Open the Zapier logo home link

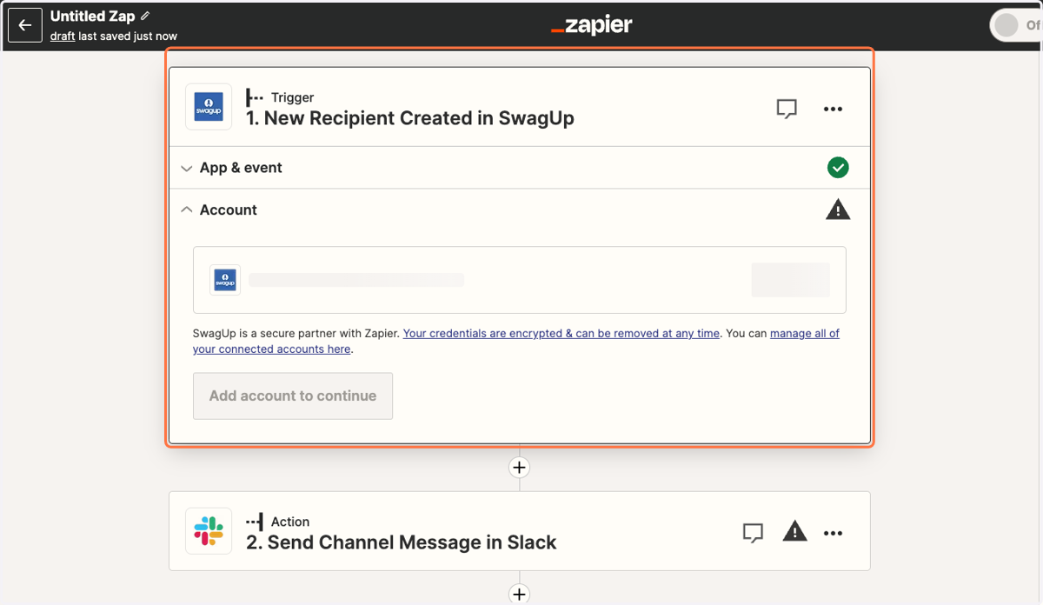[592, 25]
